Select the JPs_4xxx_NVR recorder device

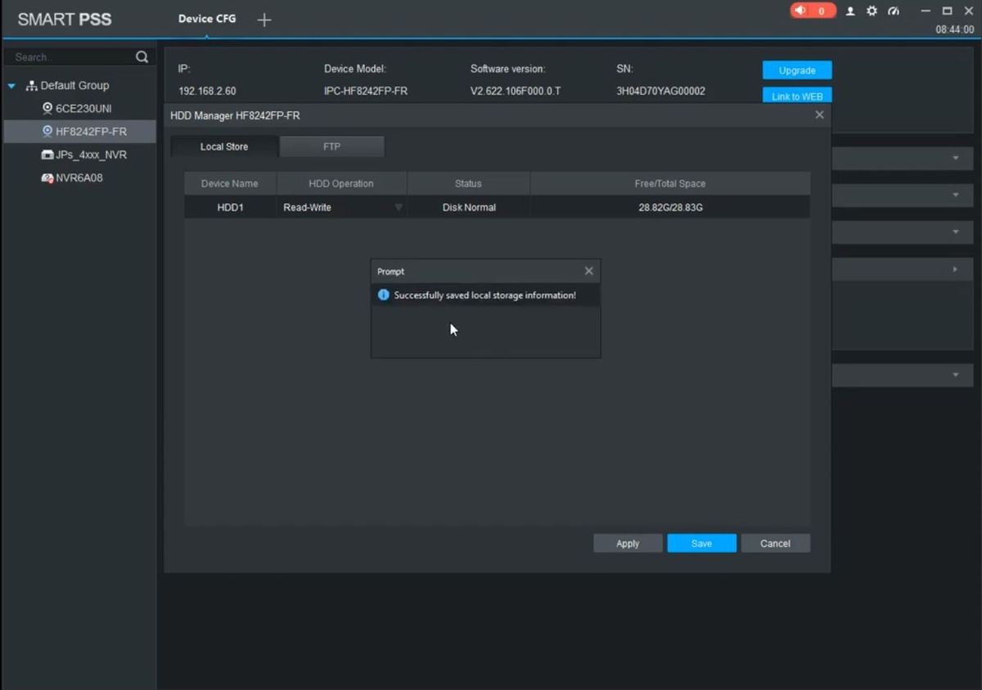point(90,155)
